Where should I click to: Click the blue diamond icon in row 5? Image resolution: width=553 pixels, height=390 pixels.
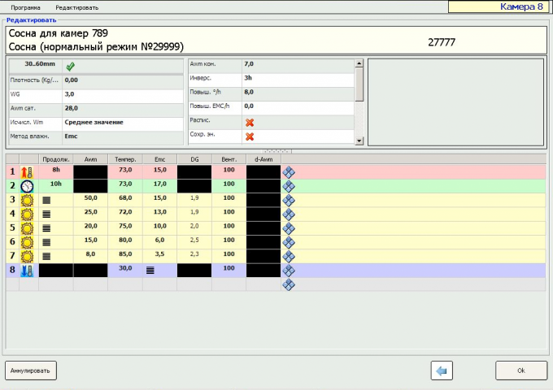[x=289, y=228]
